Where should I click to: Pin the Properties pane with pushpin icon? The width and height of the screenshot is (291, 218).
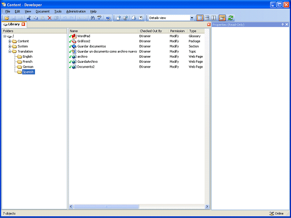click(283, 25)
